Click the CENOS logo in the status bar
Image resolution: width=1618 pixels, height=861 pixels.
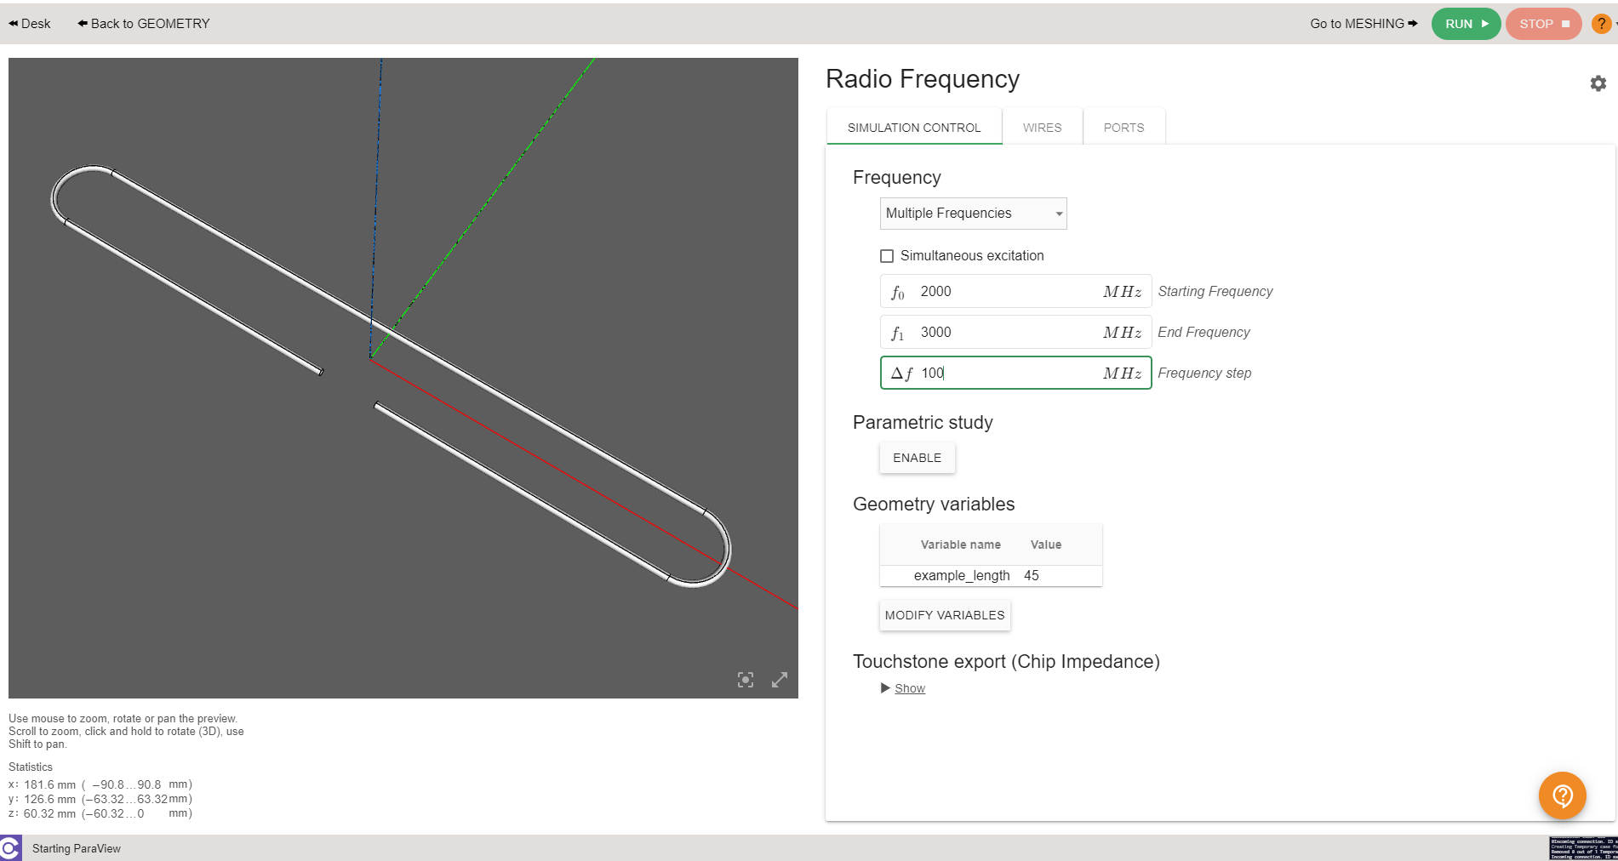[x=10, y=848]
